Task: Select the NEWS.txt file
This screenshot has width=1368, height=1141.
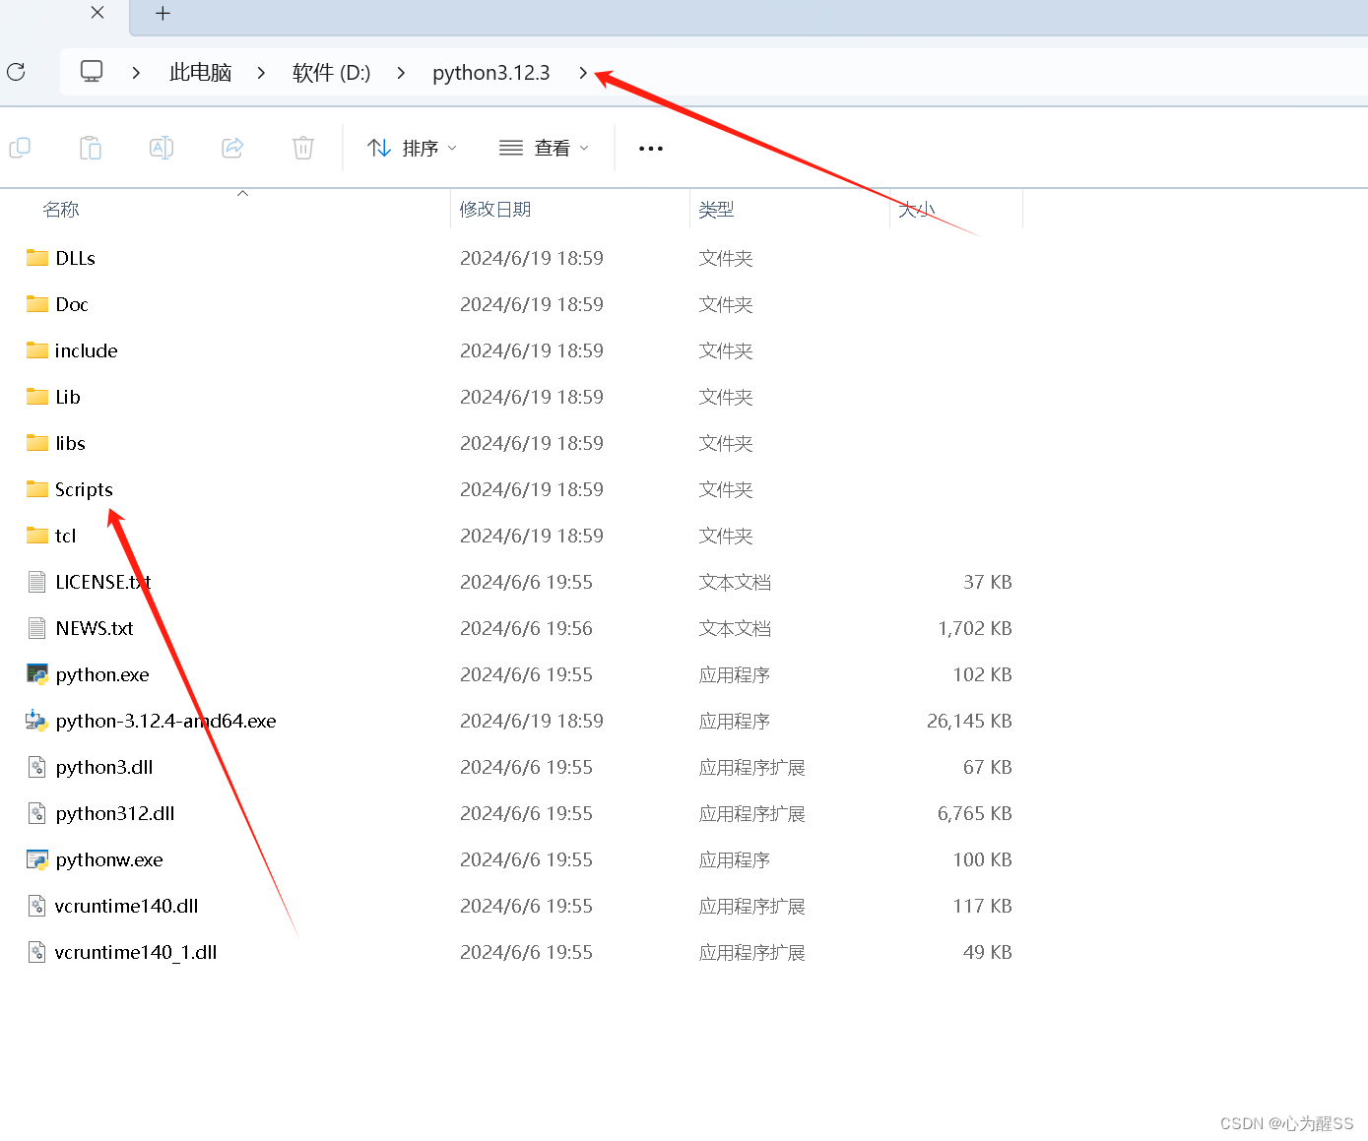Action: click(x=95, y=628)
